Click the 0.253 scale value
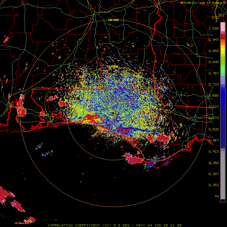Image resolution: width=227 pixels, height=227 pixels. tap(214, 185)
